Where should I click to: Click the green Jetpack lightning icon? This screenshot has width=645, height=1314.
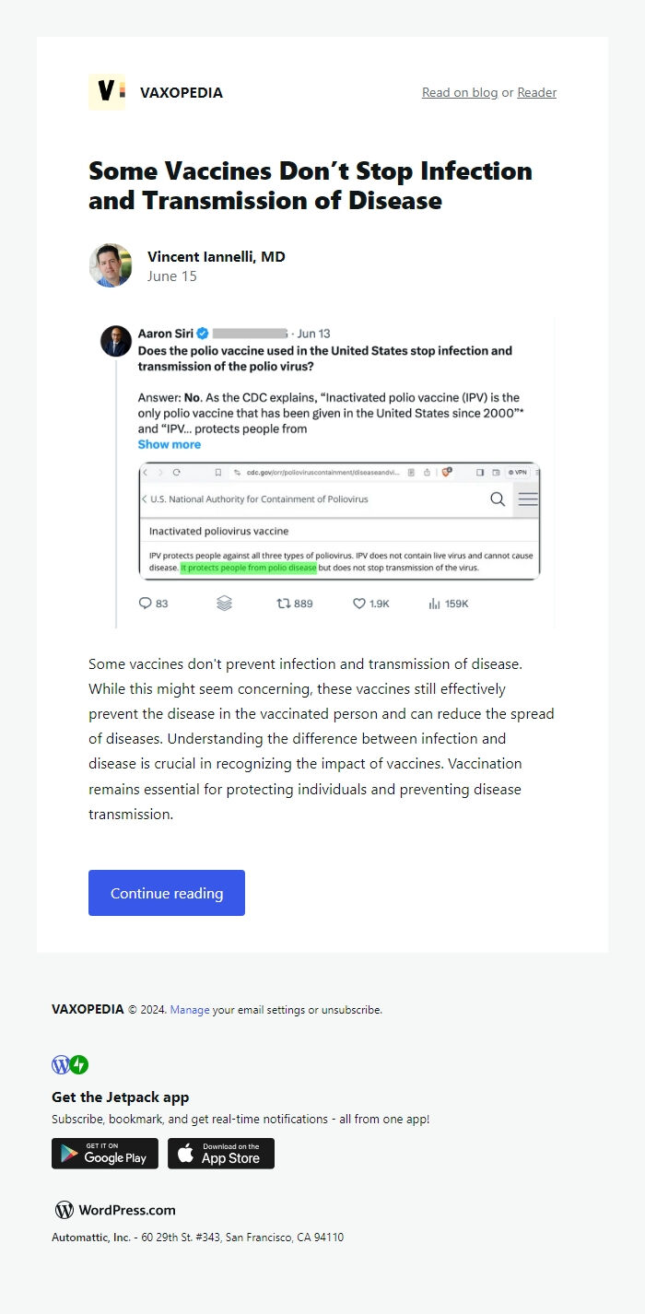point(78,1064)
